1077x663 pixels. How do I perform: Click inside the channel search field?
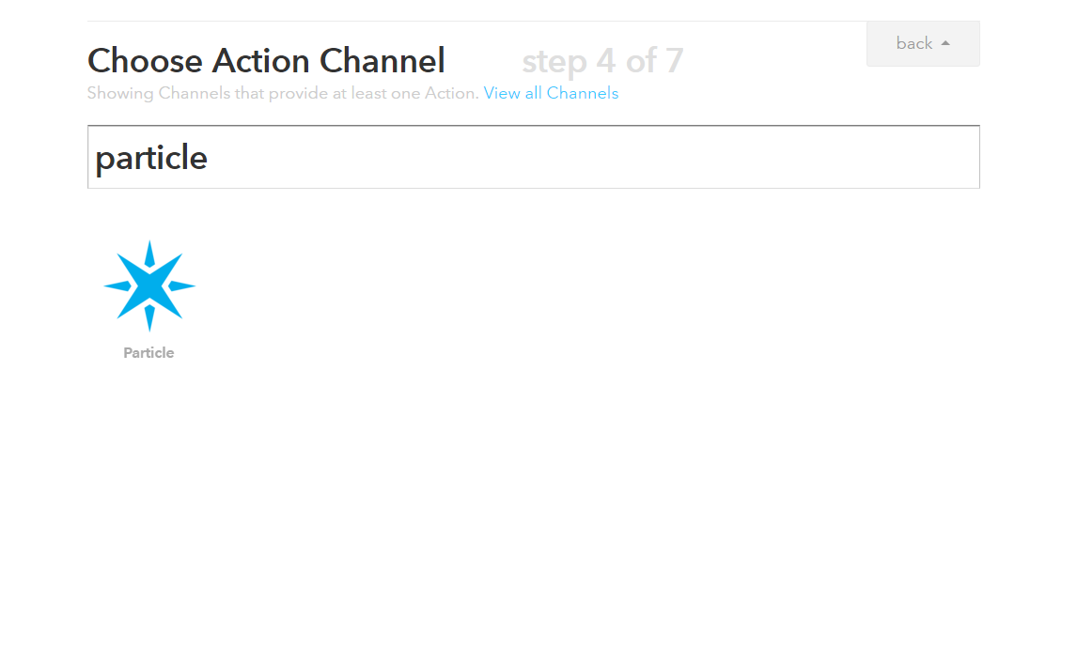click(x=533, y=156)
